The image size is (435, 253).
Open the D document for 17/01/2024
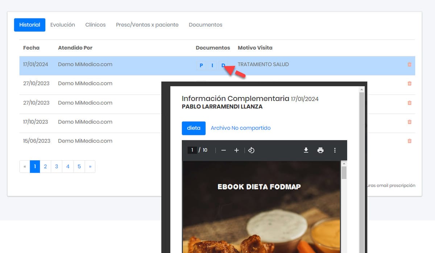pyautogui.click(x=223, y=66)
